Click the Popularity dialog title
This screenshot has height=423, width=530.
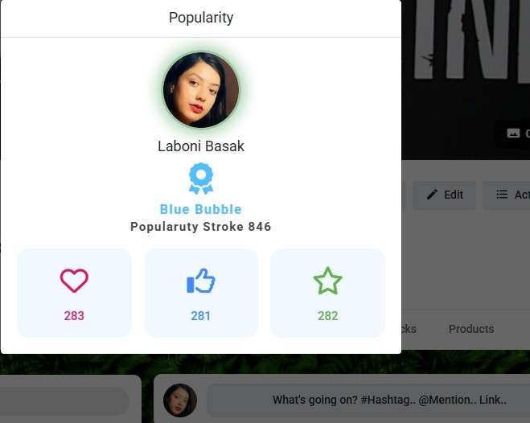201,18
